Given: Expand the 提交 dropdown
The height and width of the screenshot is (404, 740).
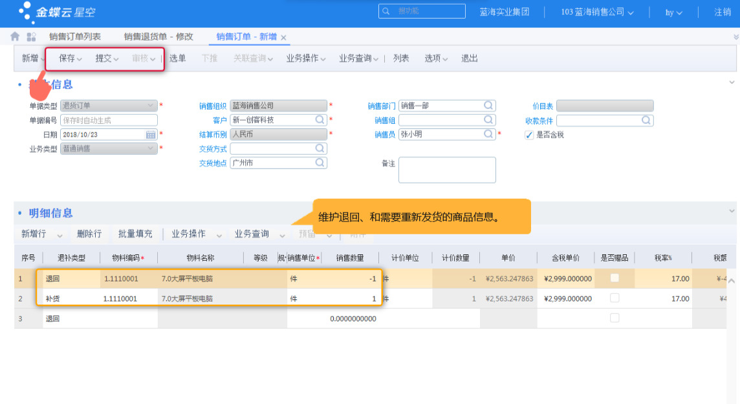Looking at the screenshot, I should (x=116, y=59).
